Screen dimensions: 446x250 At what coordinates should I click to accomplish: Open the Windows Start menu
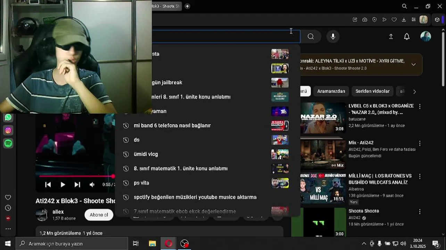pyautogui.click(x=8, y=244)
